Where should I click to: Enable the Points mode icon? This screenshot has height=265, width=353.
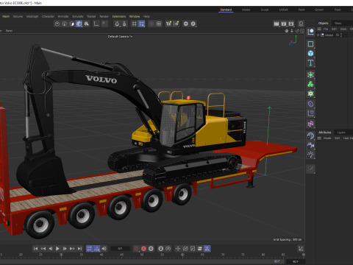click(57, 24)
